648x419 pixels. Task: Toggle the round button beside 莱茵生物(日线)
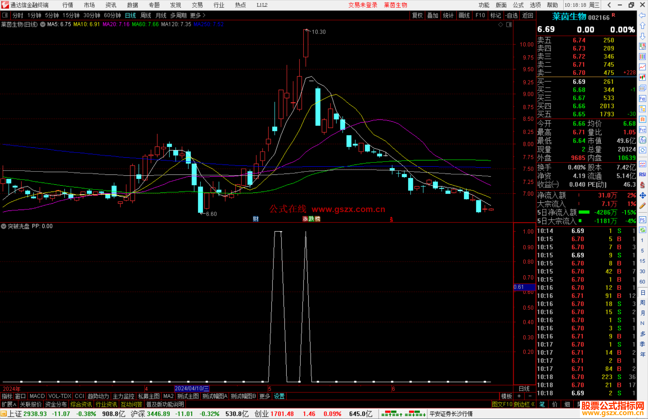[x=43, y=24]
